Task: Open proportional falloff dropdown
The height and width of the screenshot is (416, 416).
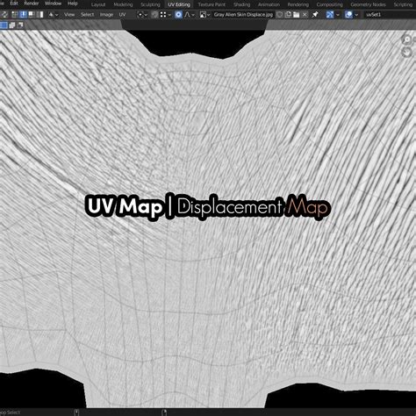Action: click(190, 14)
